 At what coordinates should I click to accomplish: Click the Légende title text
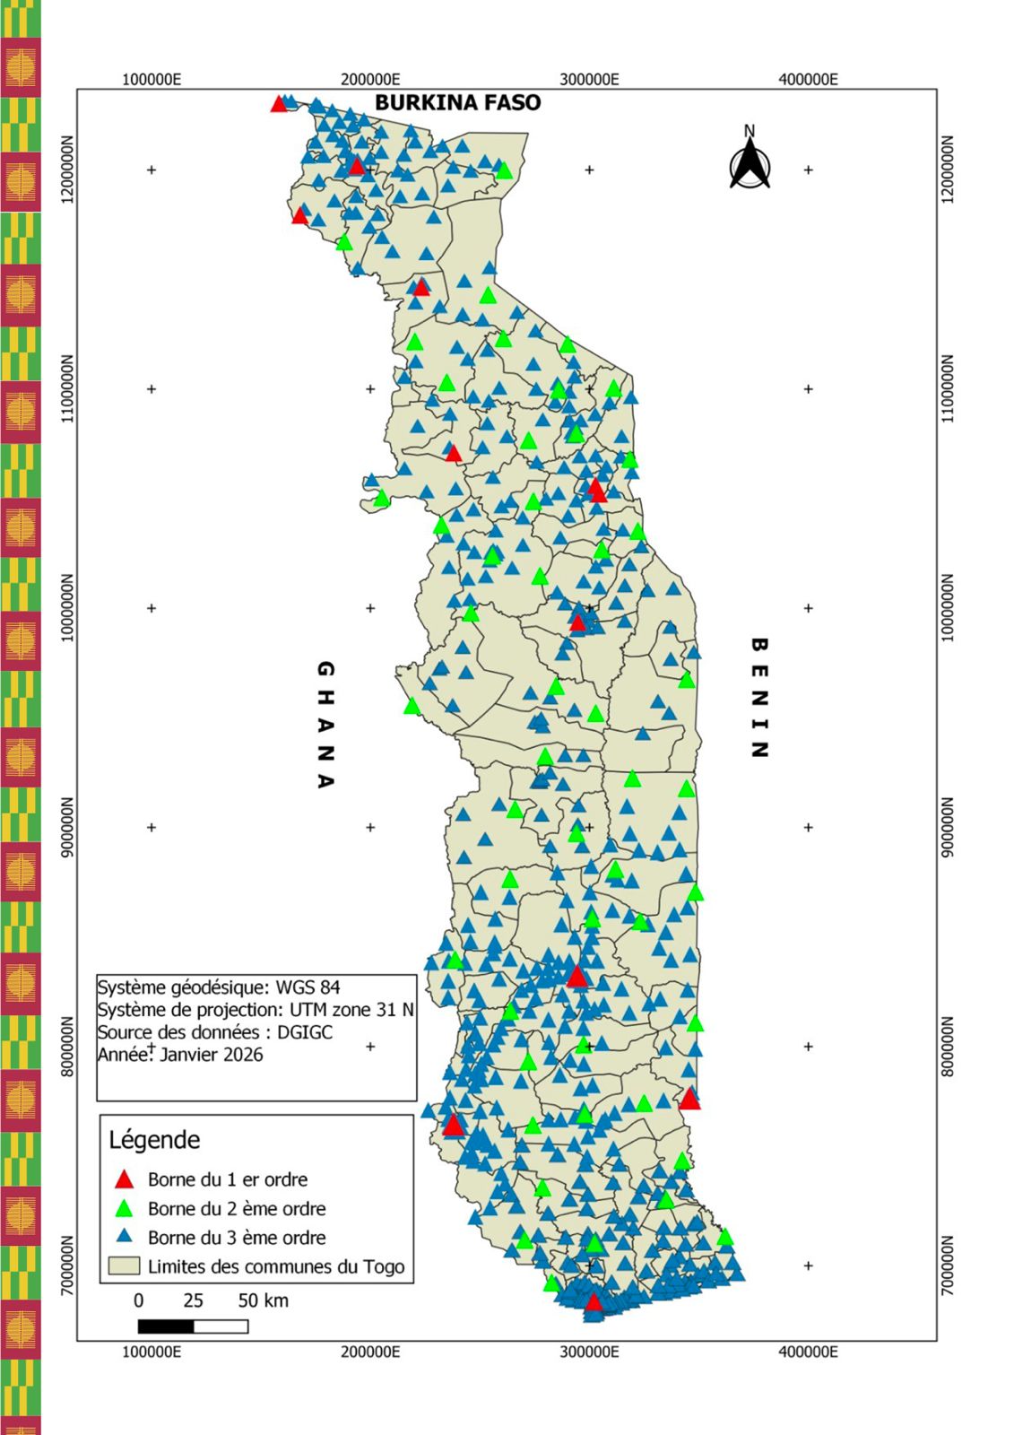coord(154,1140)
